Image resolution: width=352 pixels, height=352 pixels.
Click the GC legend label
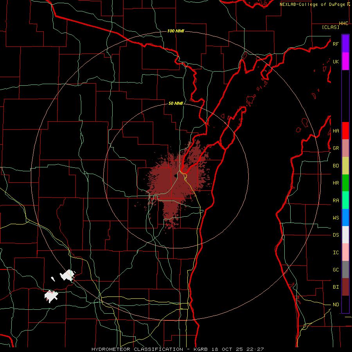tap(336, 270)
